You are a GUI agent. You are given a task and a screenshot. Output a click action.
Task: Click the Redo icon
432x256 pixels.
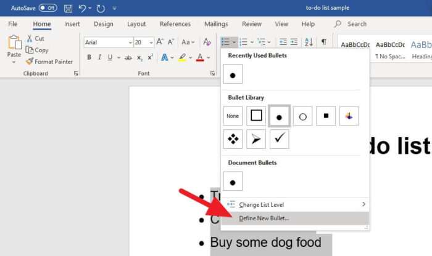click(101, 9)
